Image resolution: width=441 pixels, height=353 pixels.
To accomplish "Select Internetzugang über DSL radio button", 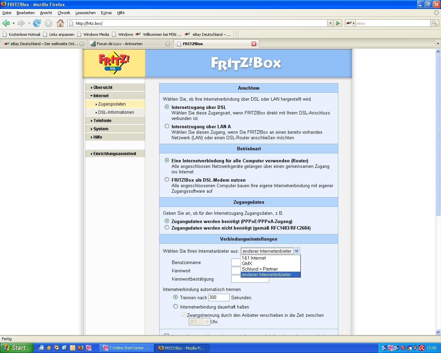I will (x=167, y=107).
